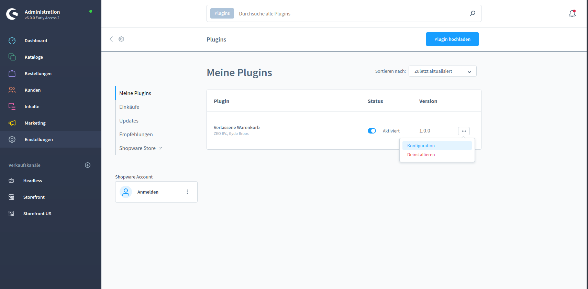Open Bestellungen bag icon
Viewport: 588px width, 289px height.
[12, 73]
